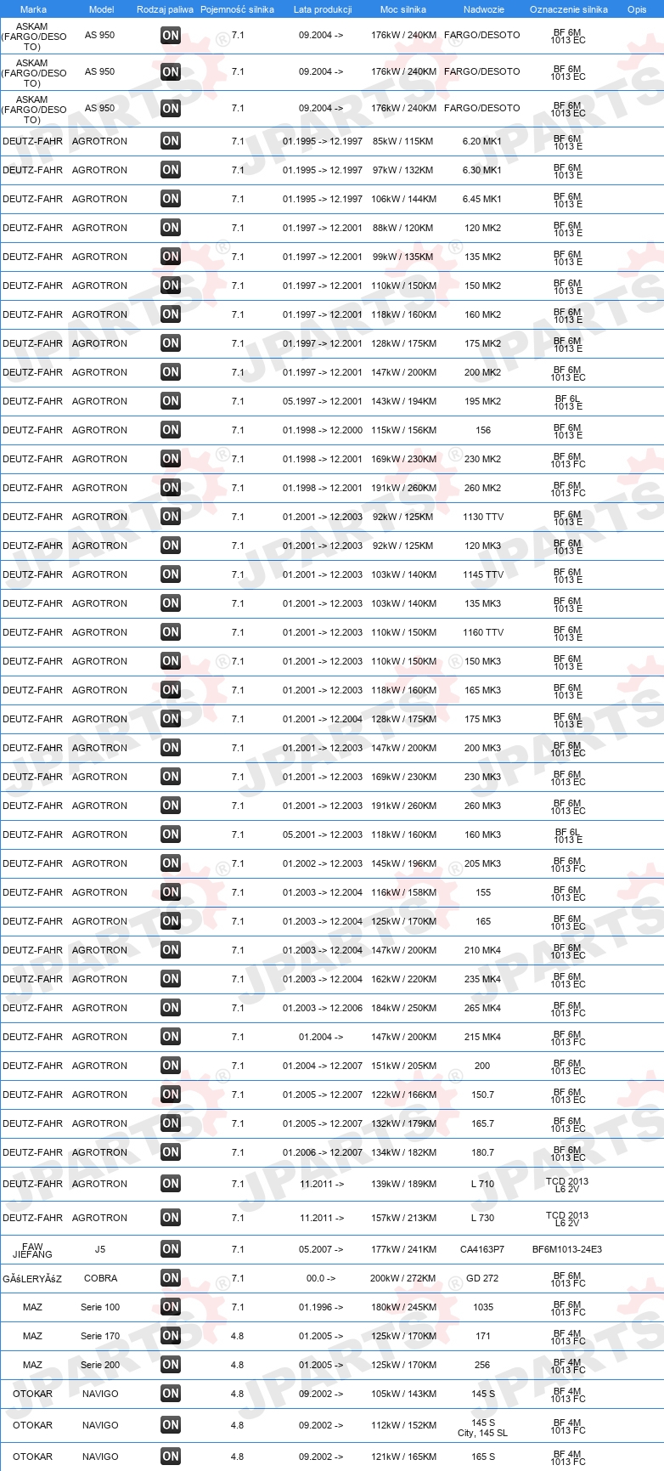The width and height of the screenshot is (664, 1471).
Task: Select the ON icon in the 135 MK2 row
Action: tap(171, 257)
